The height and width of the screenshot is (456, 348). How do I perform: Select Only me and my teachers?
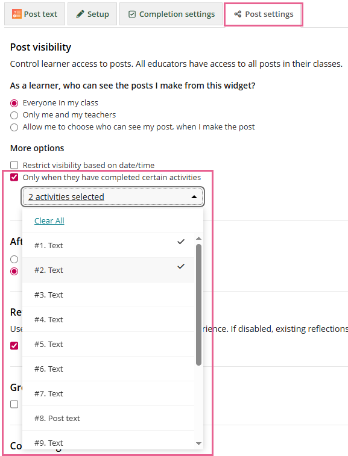point(14,115)
